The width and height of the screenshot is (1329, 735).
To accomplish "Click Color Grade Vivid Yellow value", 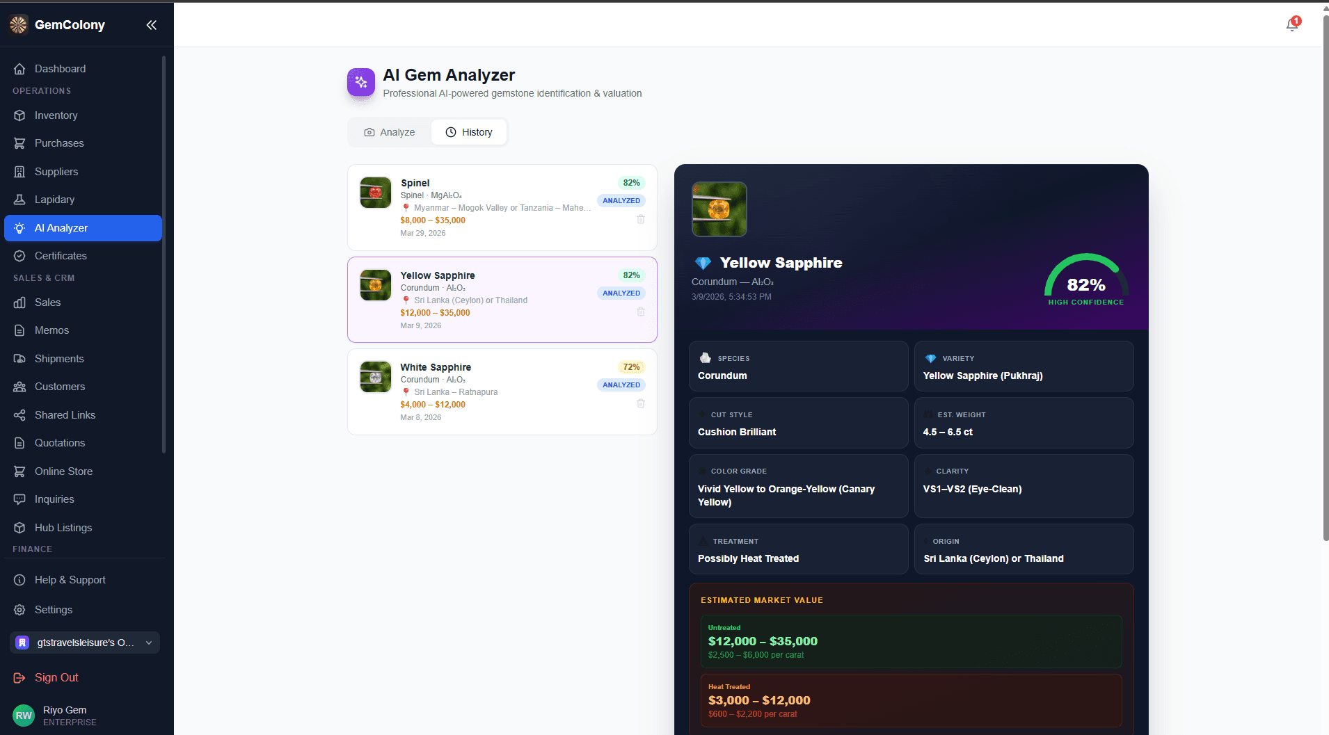I will click(x=786, y=496).
